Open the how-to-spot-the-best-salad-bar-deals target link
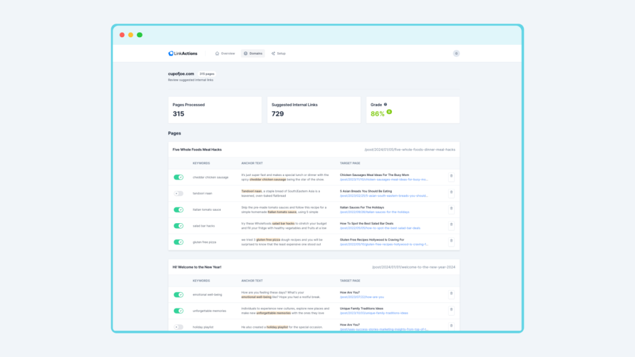This screenshot has width=635, height=357. [x=380, y=228]
